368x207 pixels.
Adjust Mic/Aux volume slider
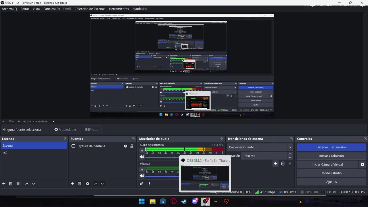(162, 176)
